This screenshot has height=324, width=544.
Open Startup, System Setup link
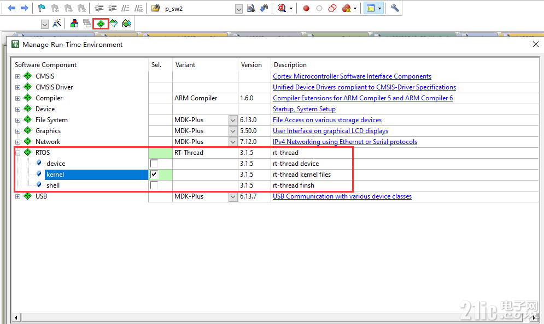[305, 109]
